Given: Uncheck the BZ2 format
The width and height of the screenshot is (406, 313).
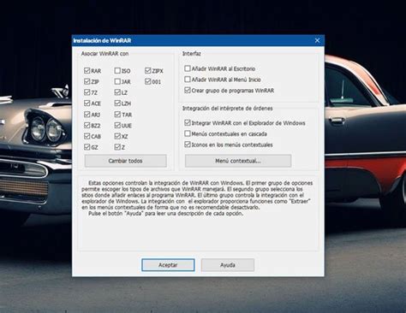Looking at the screenshot, I should coord(87,125).
